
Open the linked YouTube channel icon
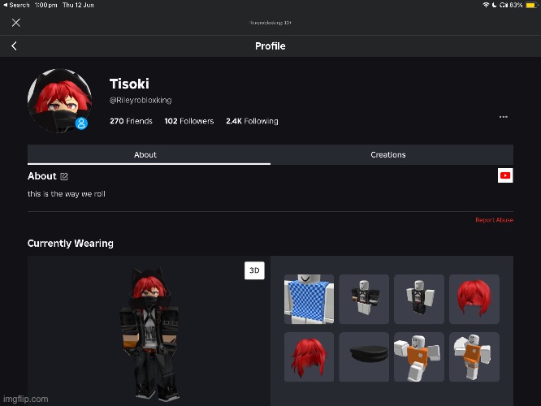pos(505,175)
